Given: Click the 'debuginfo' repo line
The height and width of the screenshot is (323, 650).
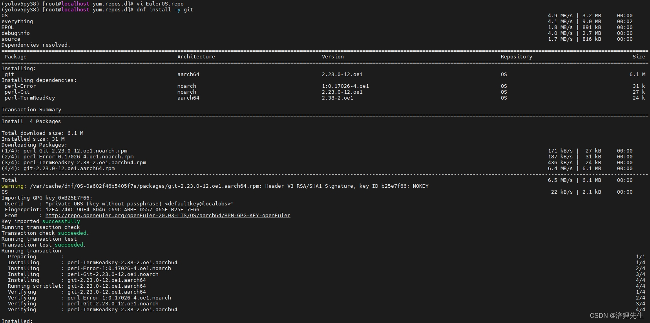Looking at the screenshot, I should (x=16, y=33).
